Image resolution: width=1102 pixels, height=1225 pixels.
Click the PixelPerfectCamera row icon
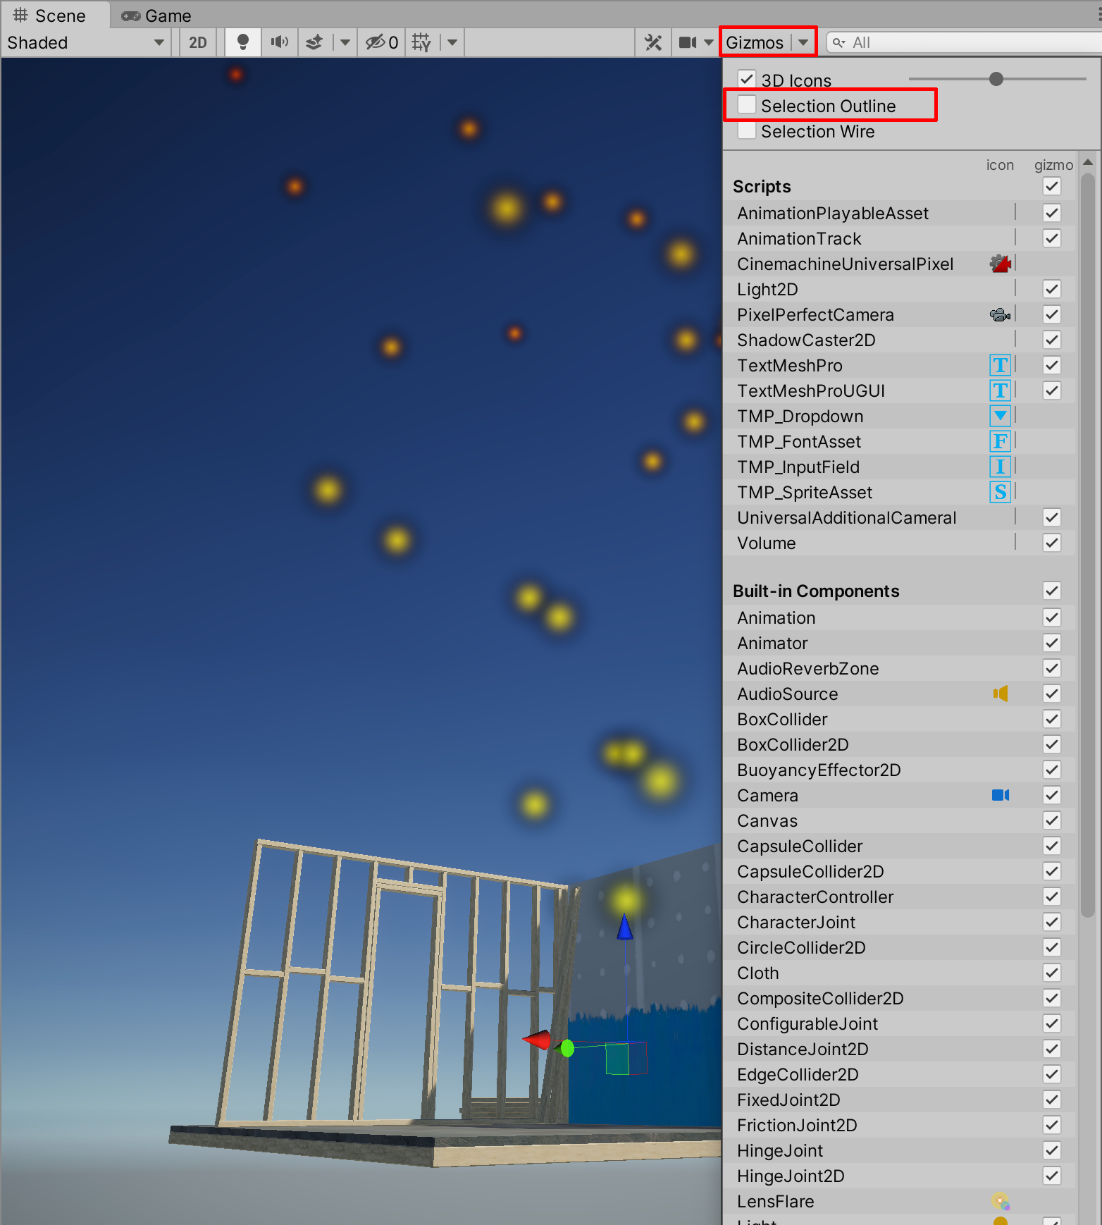coord(1000,315)
